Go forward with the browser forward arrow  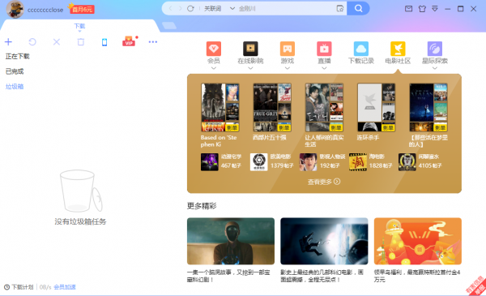(x=180, y=9)
